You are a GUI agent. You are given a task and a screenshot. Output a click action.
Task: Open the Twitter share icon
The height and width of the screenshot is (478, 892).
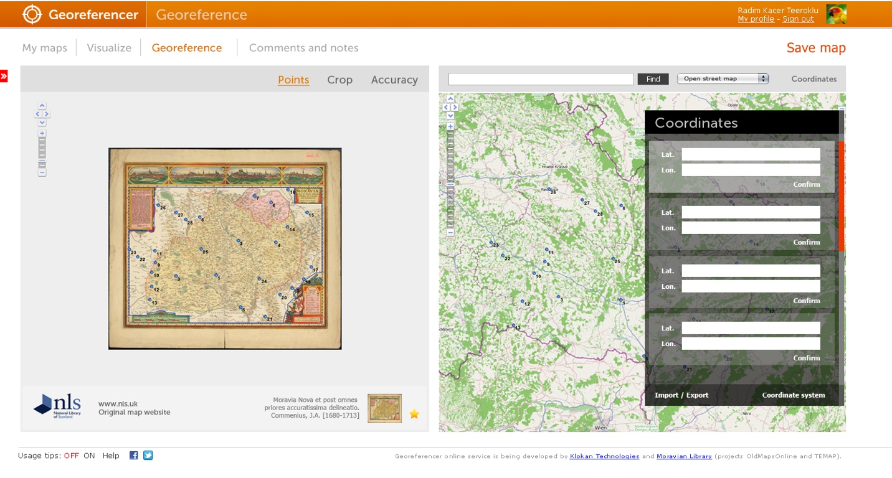[x=148, y=455]
